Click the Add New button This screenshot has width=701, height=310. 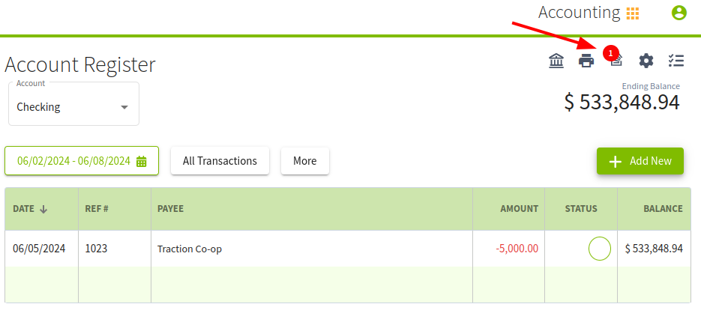[640, 161]
